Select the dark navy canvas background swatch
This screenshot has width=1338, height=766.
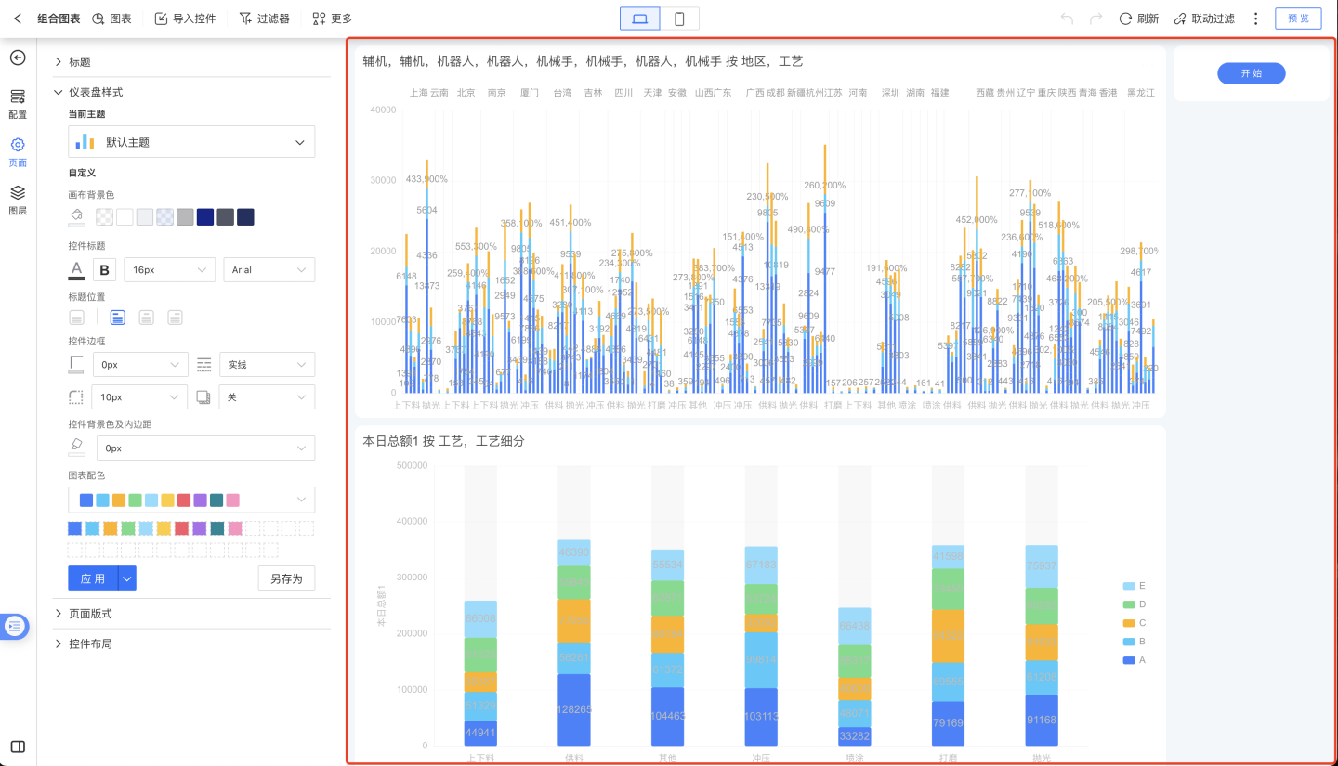point(245,217)
